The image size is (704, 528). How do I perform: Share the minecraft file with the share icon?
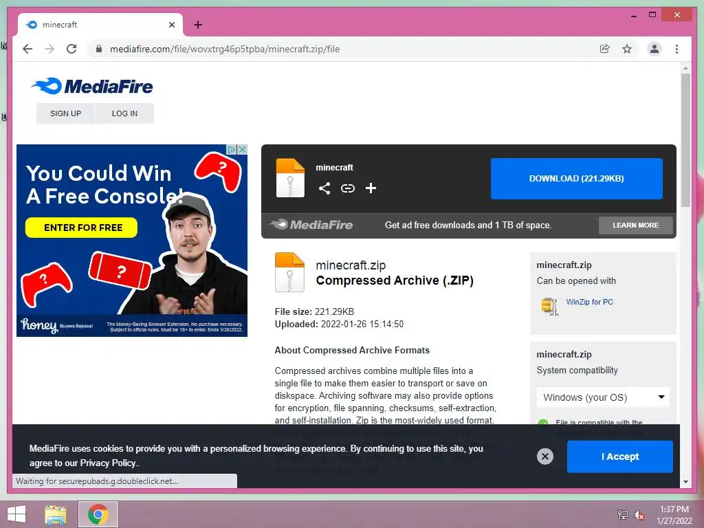[x=324, y=188]
